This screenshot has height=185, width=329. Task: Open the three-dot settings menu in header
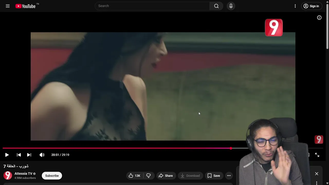[x=295, y=6]
